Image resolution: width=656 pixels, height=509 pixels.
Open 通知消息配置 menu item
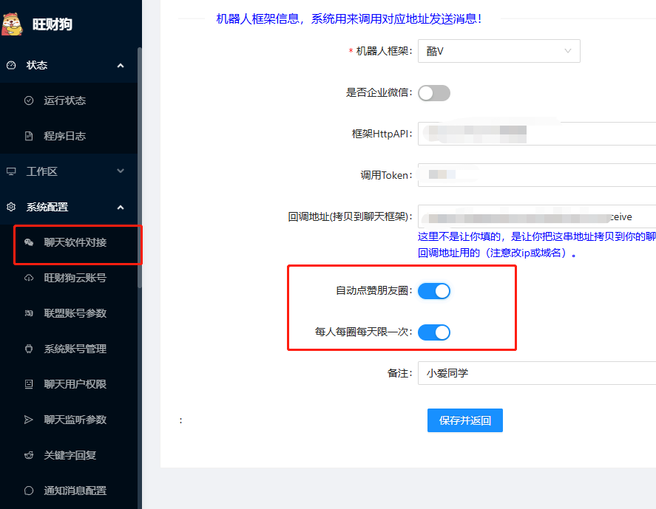pyautogui.click(x=75, y=491)
